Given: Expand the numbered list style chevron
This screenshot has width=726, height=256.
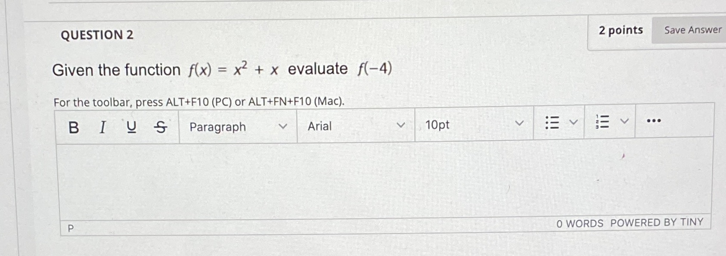Looking at the screenshot, I should (624, 122).
